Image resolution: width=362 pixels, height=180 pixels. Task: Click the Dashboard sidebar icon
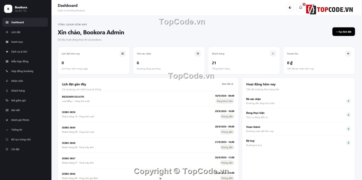[x=7, y=22]
